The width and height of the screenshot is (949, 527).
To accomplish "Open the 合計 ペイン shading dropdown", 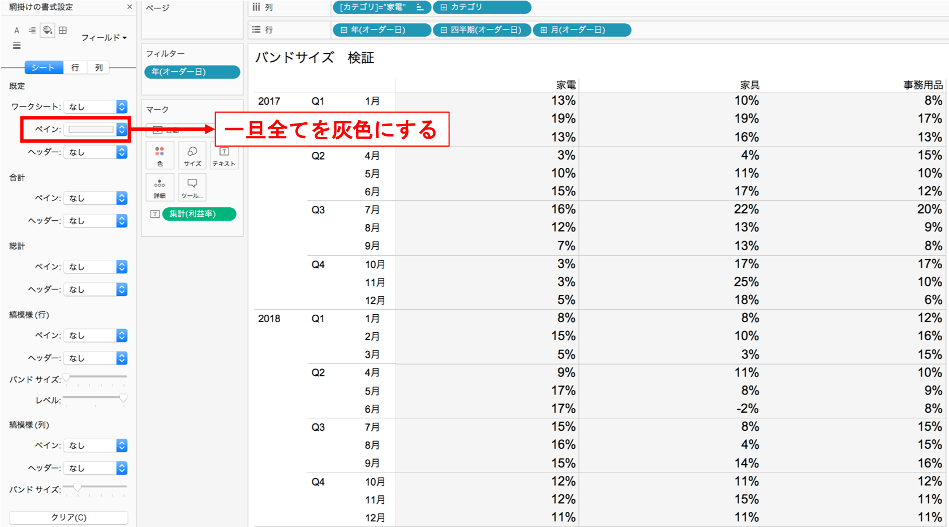I will [96, 198].
